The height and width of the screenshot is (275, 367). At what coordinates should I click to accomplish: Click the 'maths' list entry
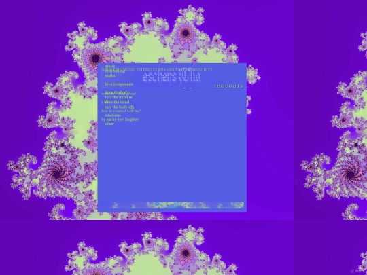110,76
